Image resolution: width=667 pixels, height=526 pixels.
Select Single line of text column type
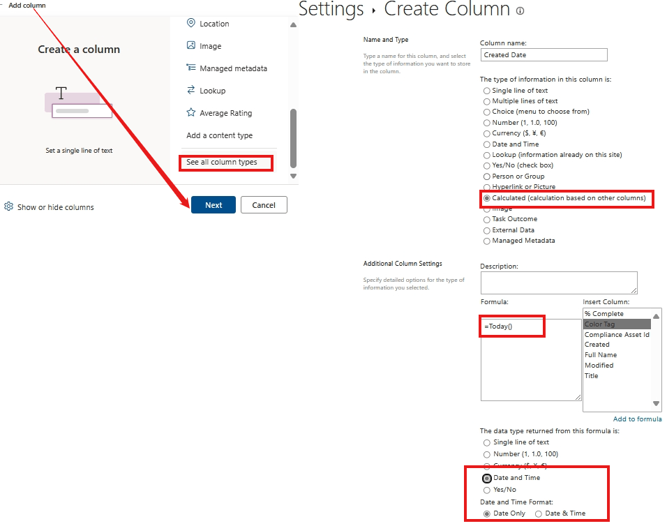click(486, 91)
